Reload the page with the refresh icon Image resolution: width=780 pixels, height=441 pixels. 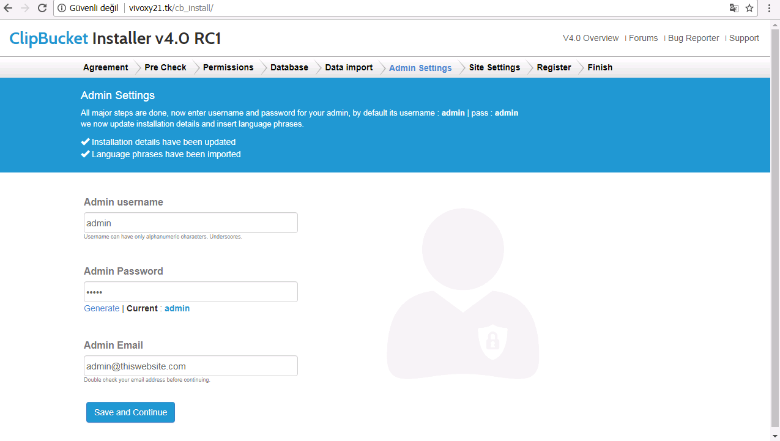tap(42, 8)
